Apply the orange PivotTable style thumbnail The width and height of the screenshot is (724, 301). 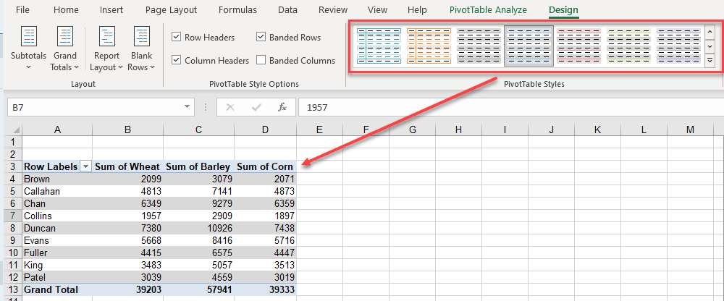[x=429, y=46]
